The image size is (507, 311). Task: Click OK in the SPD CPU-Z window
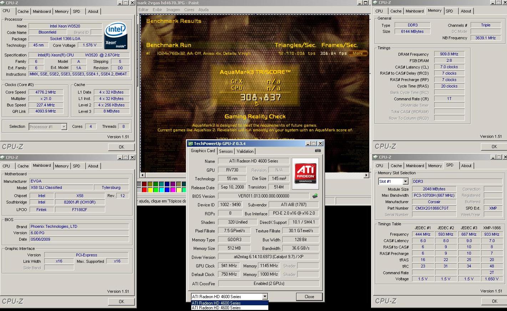(494, 301)
